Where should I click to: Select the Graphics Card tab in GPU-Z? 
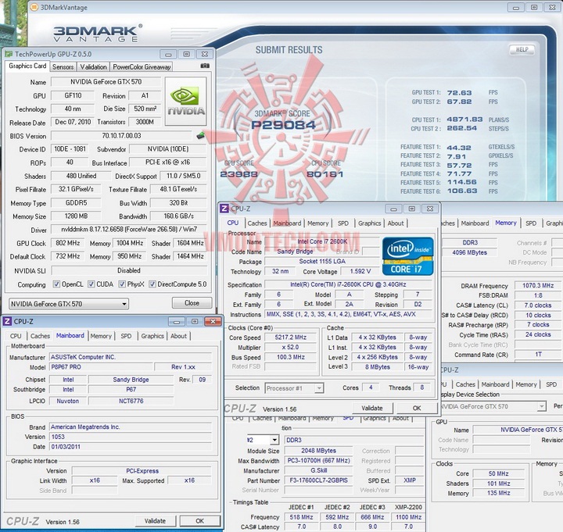(x=27, y=66)
